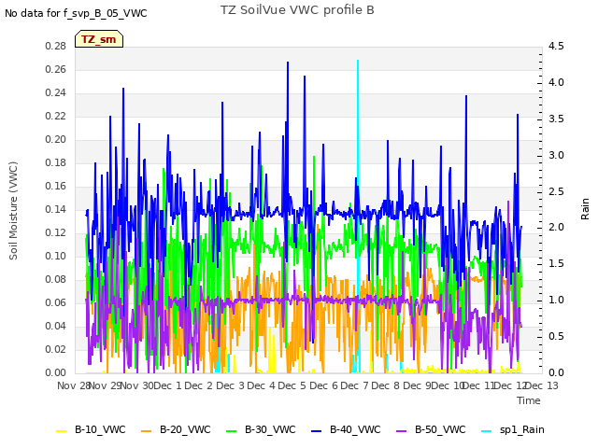Click the B-30_VWC legend entry
This screenshot has width=598, height=448.
(261, 430)
